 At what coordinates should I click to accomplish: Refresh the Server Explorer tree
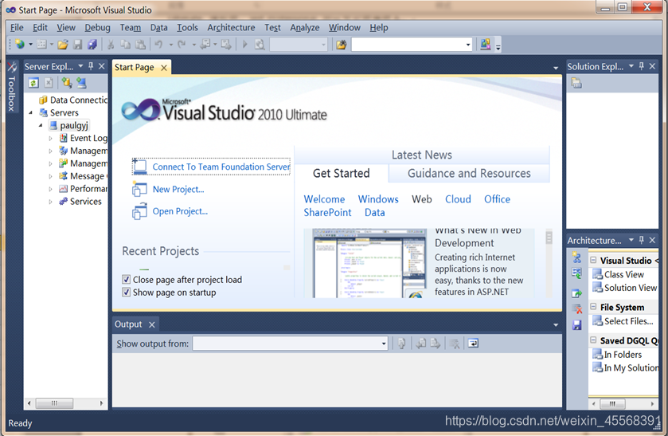point(33,83)
